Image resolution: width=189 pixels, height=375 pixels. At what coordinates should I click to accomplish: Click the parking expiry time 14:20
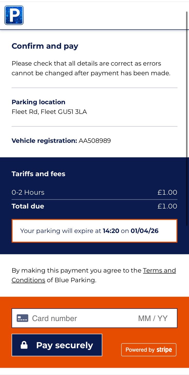(111, 231)
